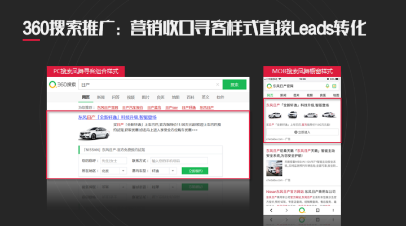
Task: Select the mobile 图片 tab
Action: coord(296,95)
